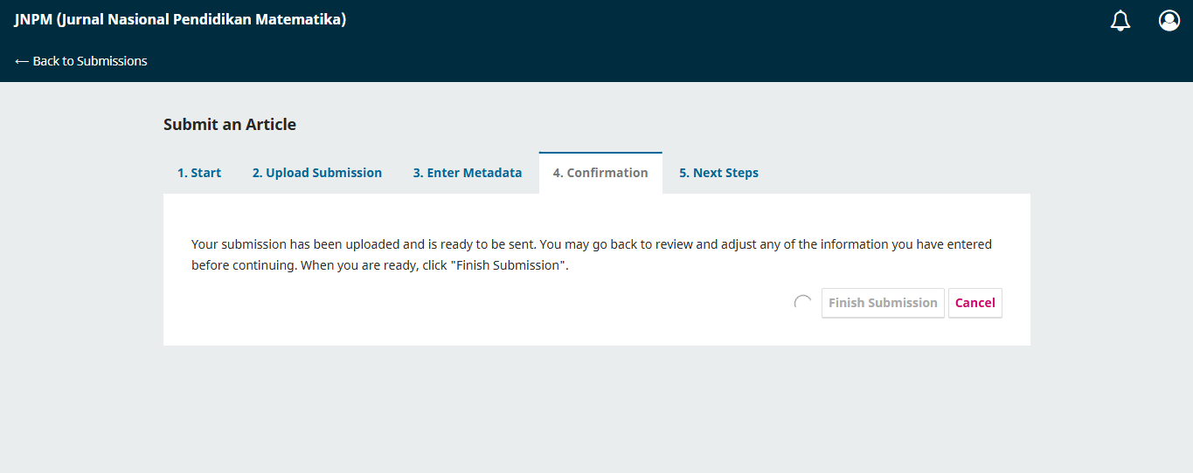The height and width of the screenshot is (473, 1193).
Task: Click the word "Submissions" in the back link
Action: point(112,61)
